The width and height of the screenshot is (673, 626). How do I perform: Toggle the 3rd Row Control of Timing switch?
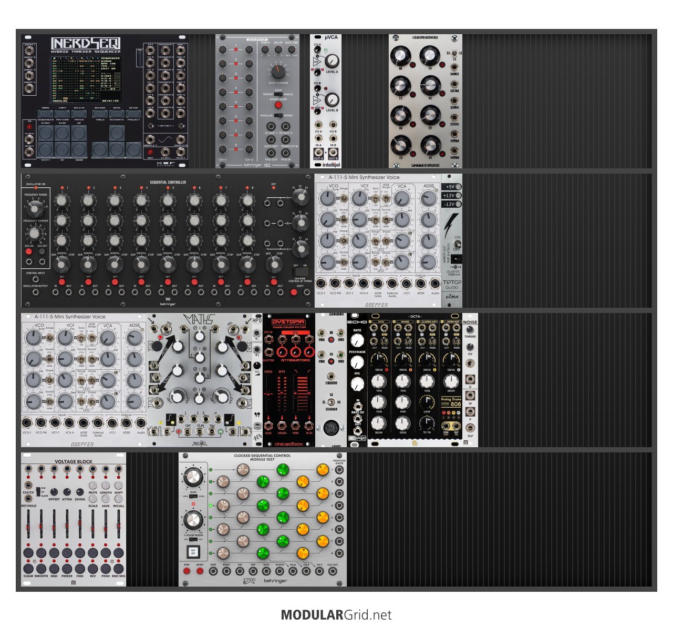click(301, 271)
